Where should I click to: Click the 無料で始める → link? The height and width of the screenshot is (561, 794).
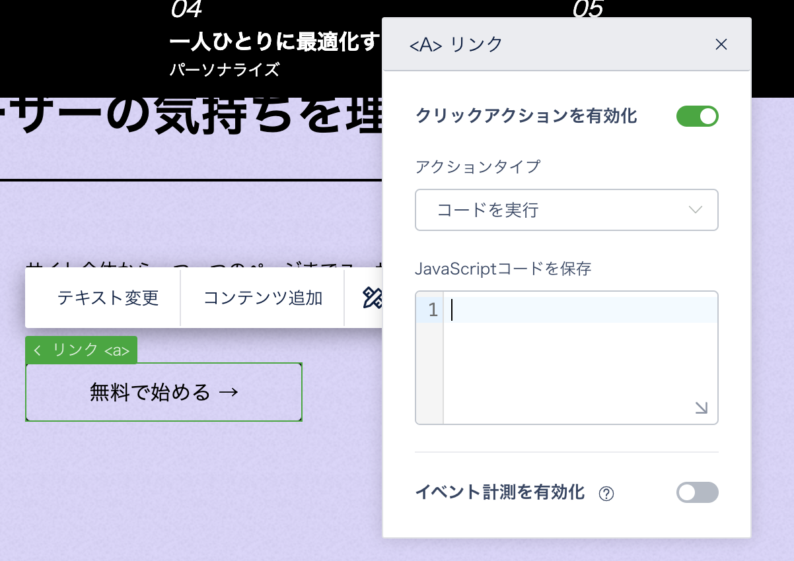(x=164, y=392)
